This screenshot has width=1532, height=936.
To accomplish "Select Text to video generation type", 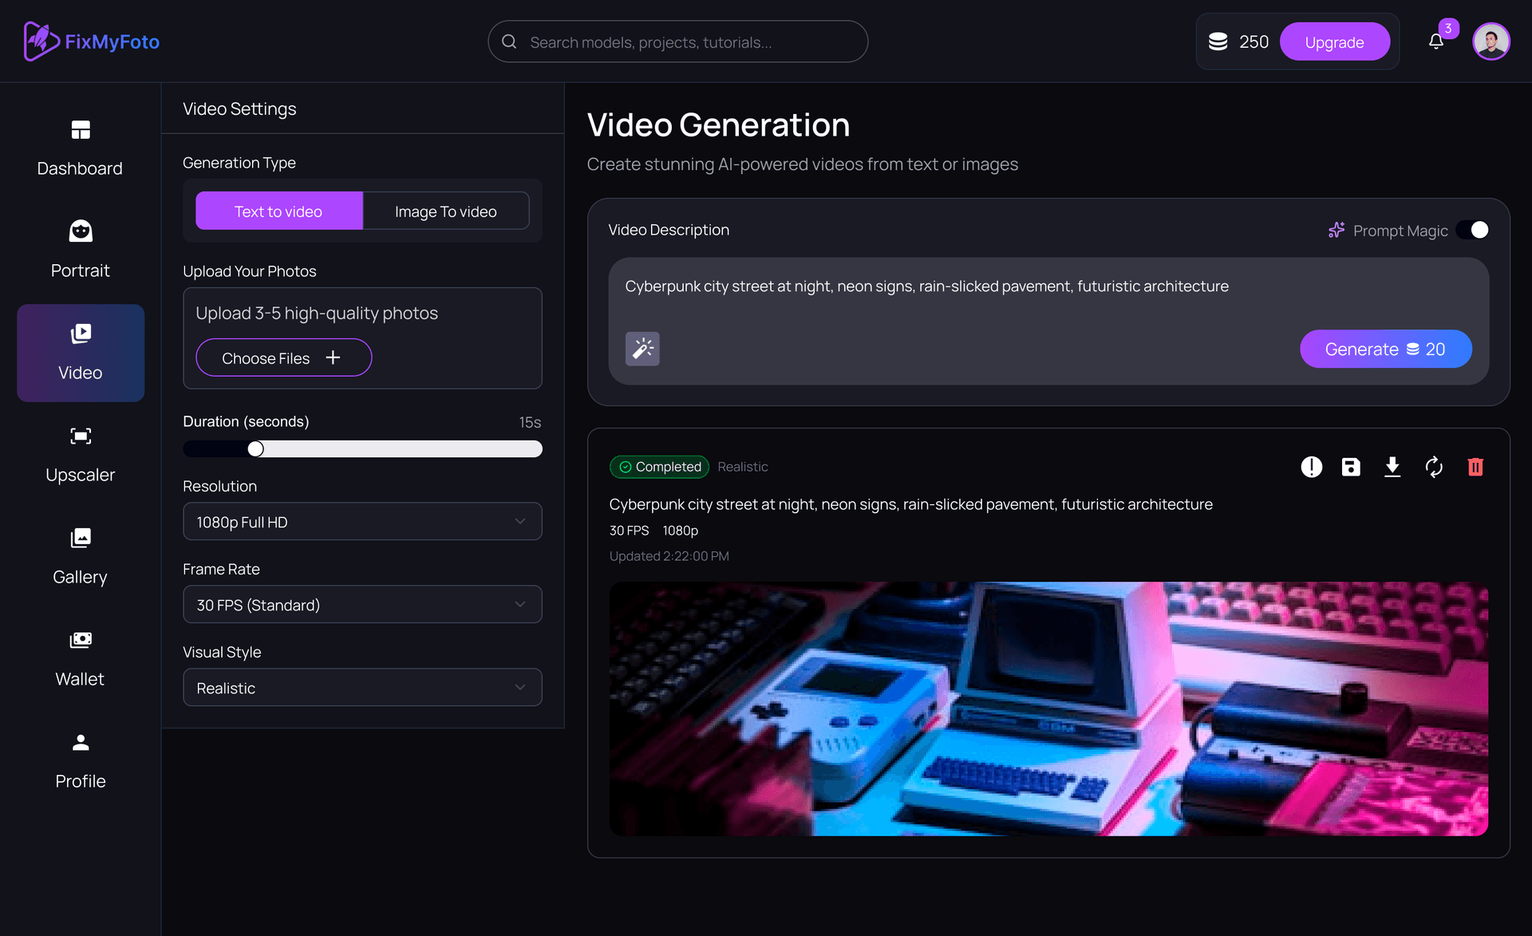I will pos(278,211).
